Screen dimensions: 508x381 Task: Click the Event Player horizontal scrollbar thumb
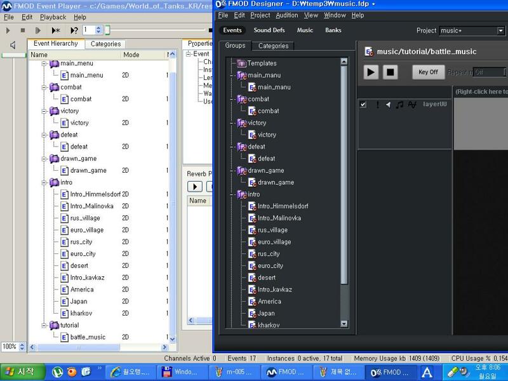click(78, 347)
